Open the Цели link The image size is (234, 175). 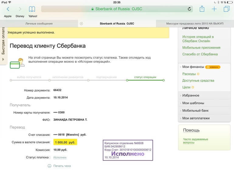(186, 87)
